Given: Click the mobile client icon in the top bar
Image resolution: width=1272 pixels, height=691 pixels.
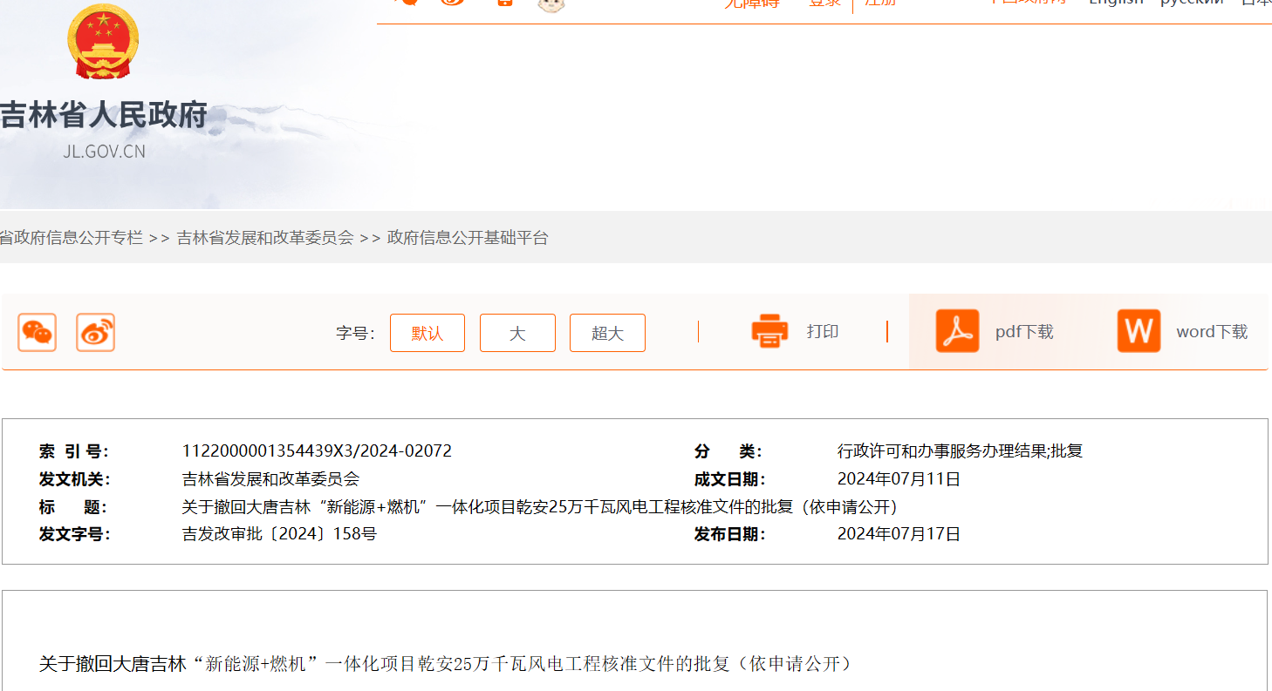Looking at the screenshot, I should coord(503,4).
